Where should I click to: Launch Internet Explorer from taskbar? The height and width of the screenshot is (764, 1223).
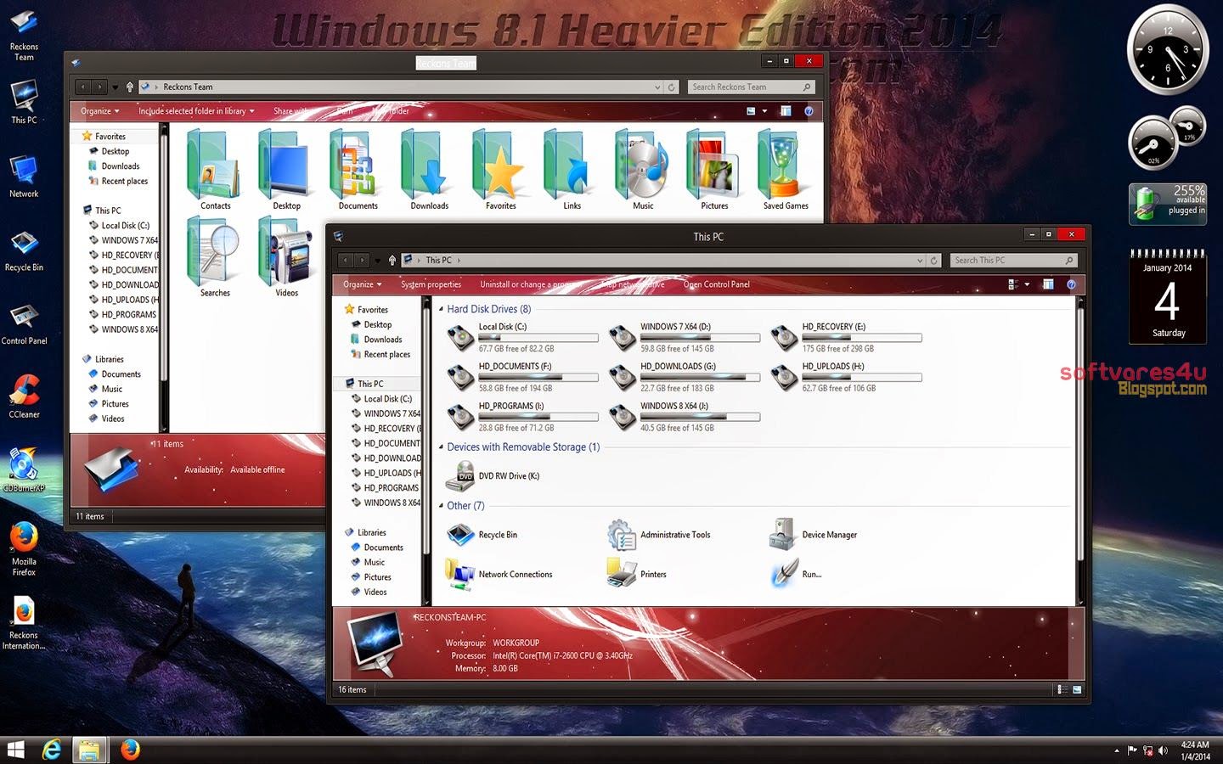point(52,750)
